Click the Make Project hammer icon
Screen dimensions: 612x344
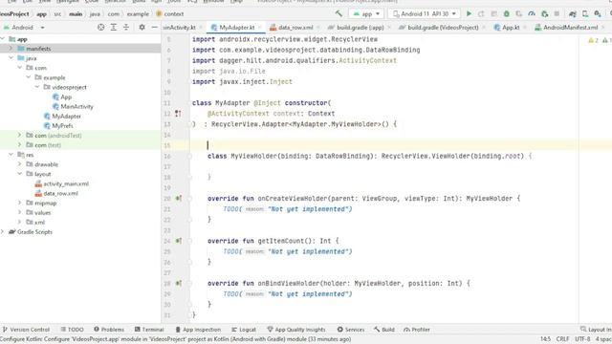click(339, 13)
